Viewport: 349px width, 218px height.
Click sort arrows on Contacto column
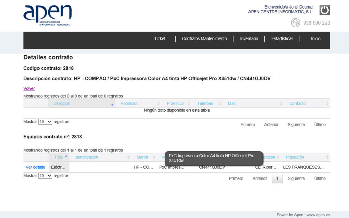[327, 104]
